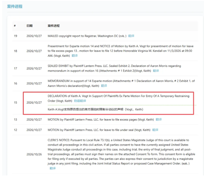Translate entry 19 MAILED copyright report

(131, 36)
